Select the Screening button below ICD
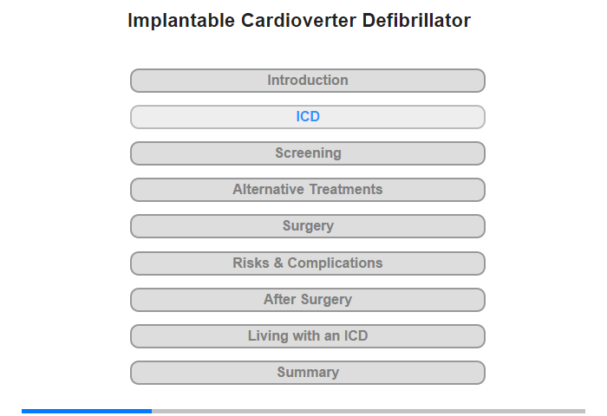This screenshot has width=607, height=416. click(x=308, y=153)
